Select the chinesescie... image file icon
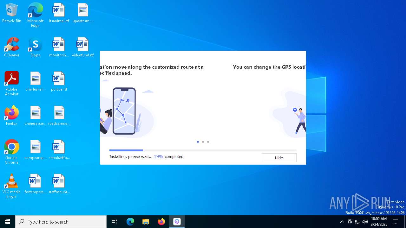406x228 pixels. pyautogui.click(x=35, y=116)
